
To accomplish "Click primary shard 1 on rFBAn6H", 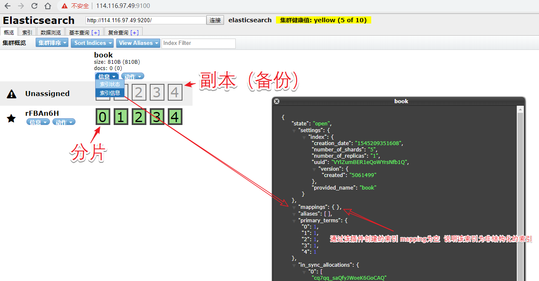I will tap(120, 117).
